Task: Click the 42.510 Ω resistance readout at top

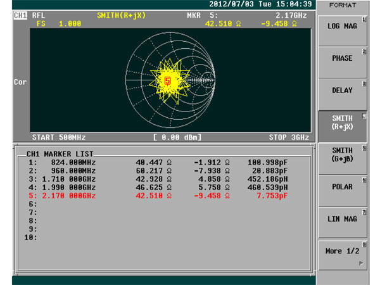Action: [x=223, y=24]
